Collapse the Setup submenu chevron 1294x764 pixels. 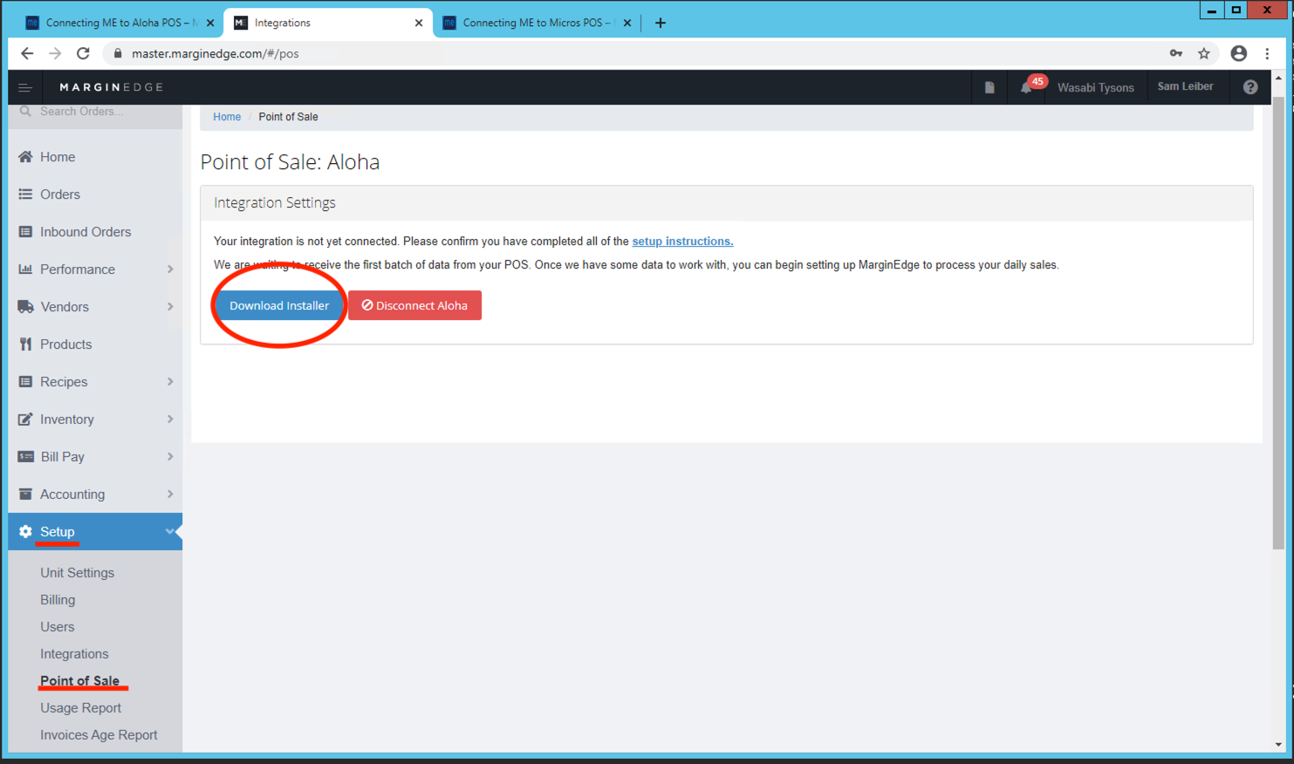point(170,532)
